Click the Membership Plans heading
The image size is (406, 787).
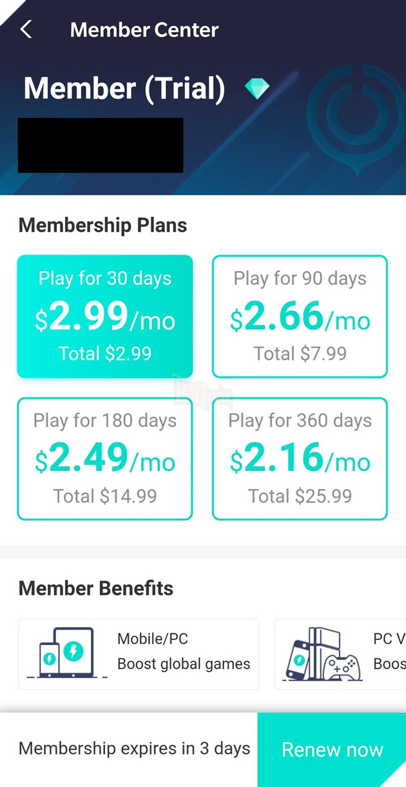(103, 225)
